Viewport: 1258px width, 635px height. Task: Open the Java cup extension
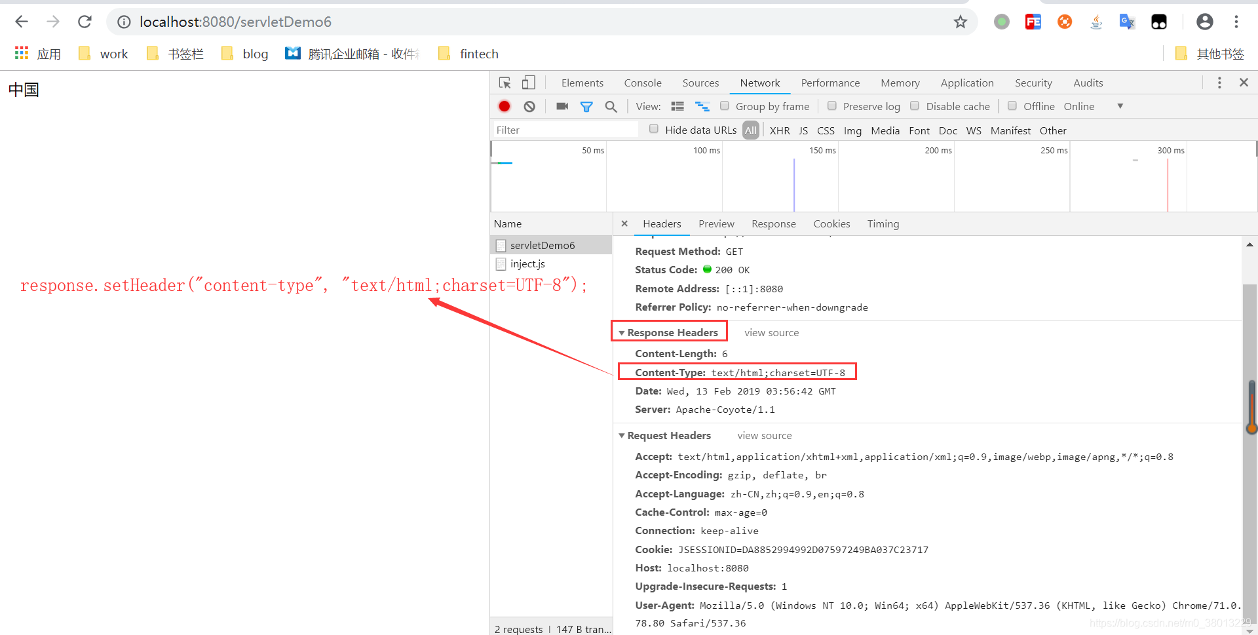(1096, 22)
